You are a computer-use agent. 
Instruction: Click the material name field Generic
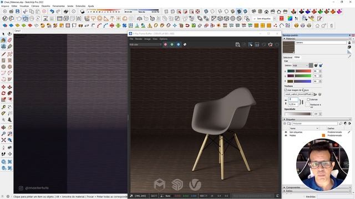[321, 43]
